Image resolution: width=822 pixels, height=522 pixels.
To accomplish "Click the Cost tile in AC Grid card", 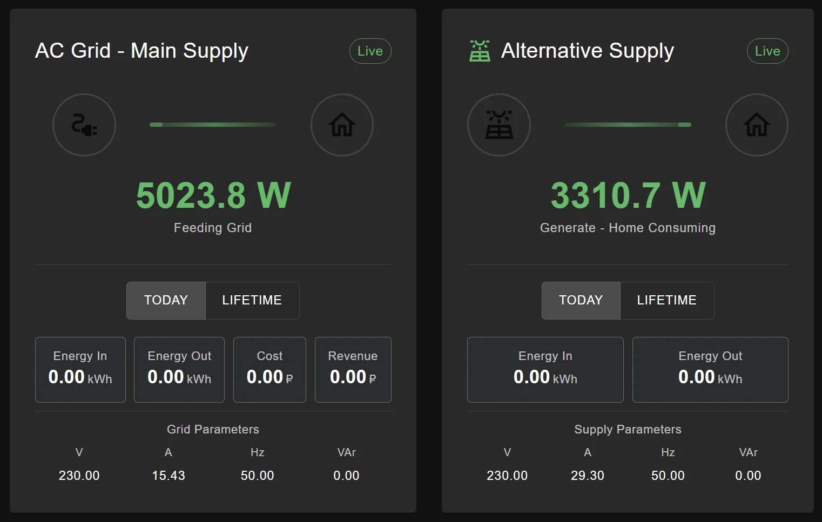I will pos(269,370).
